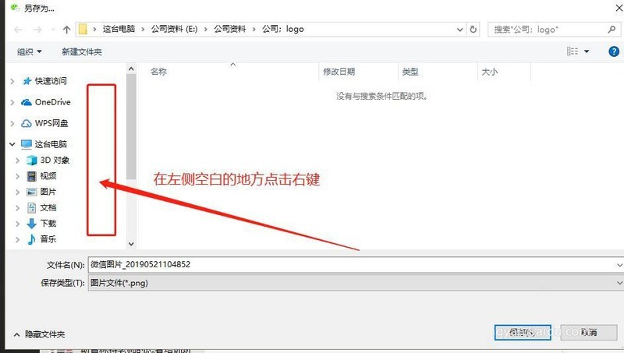Collapse the 这台电脑 tree node
624x353 pixels.
pos(12,144)
